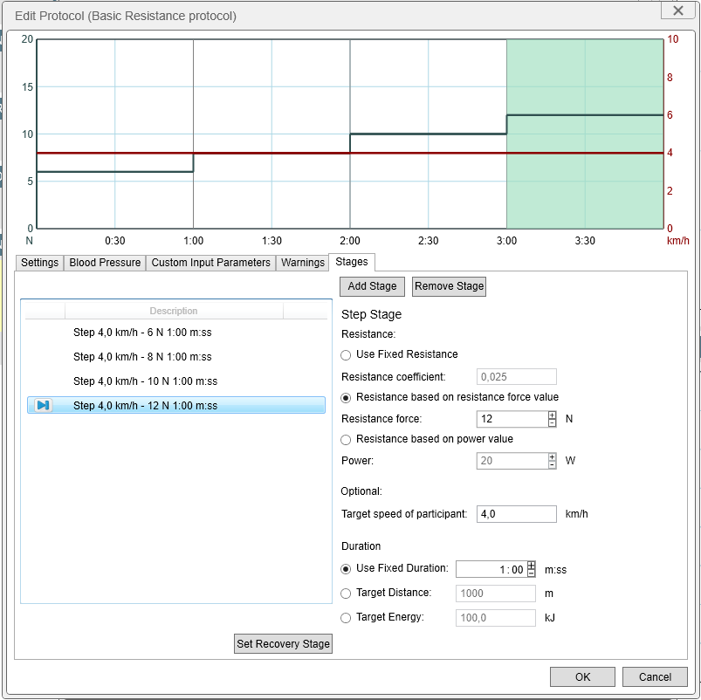
Task: Click the 2:00 label on chart time axis
Action: [x=349, y=241]
